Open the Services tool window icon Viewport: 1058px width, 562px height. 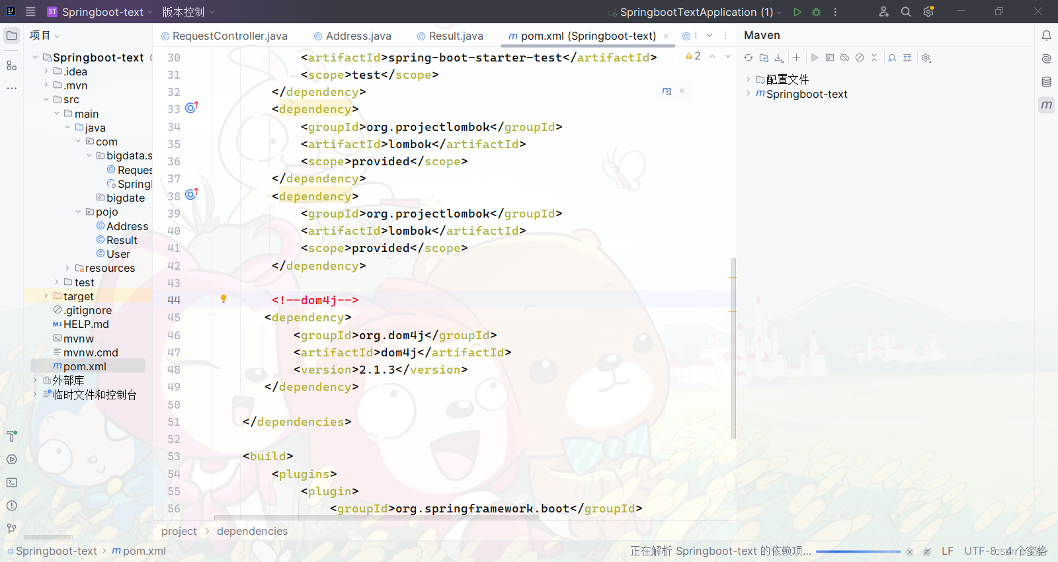coord(12,460)
